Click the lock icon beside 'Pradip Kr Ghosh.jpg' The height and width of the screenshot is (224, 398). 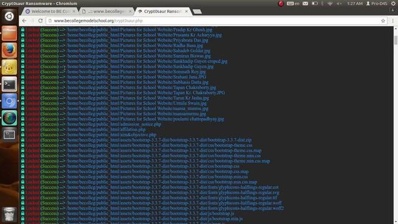(22, 30)
